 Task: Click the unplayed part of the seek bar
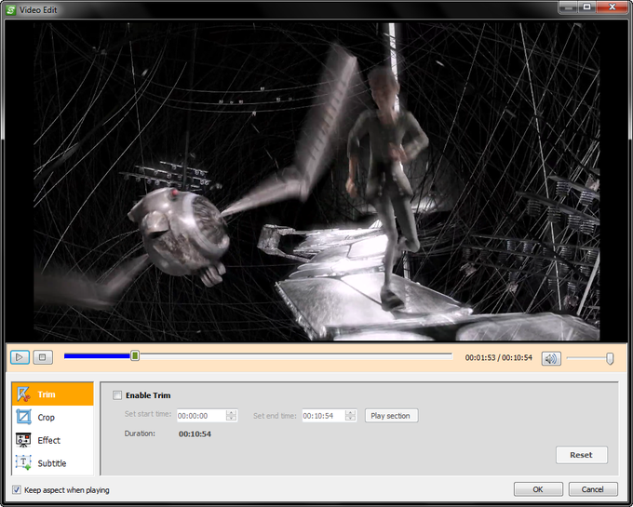295,355
